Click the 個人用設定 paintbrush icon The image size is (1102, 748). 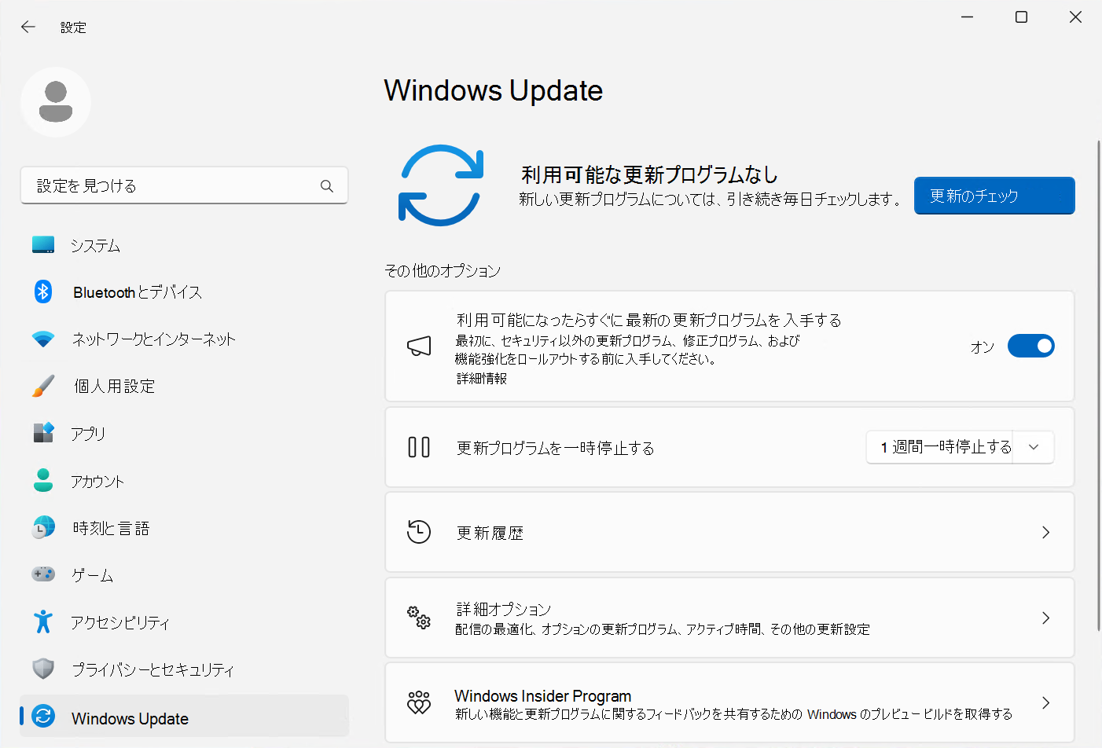pos(43,386)
